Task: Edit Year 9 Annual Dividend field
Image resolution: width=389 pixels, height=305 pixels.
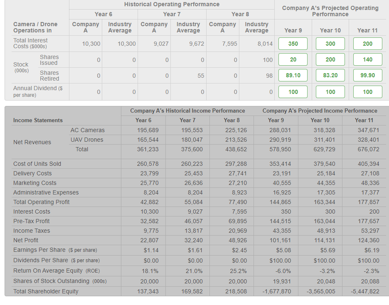Action: pyautogui.click(x=293, y=92)
